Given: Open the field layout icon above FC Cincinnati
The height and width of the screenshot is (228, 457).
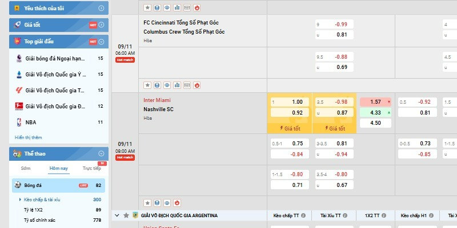Looking at the screenshot, I should [x=187, y=8].
